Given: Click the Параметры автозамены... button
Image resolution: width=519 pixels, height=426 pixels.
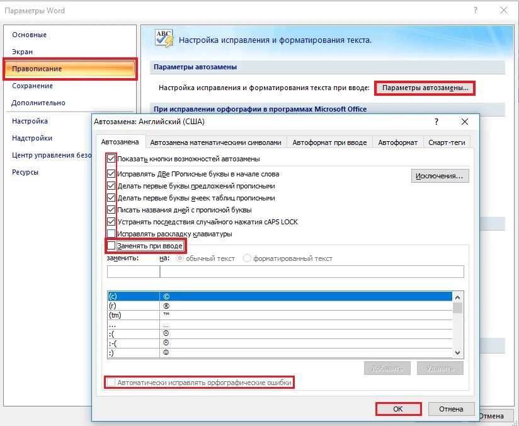Looking at the screenshot, I should pos(425,88).
